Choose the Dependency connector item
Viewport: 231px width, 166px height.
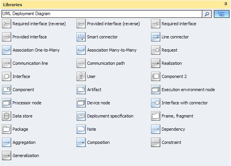click(168, 129)
